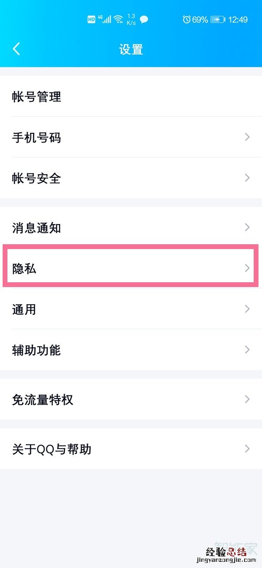Tap the back arrow icon
The image size is (262, 568).
coord(17,49)
